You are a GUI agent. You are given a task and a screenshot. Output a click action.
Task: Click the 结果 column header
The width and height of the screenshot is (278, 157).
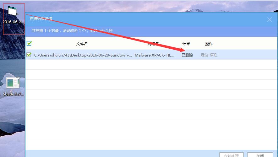(186, 44)
